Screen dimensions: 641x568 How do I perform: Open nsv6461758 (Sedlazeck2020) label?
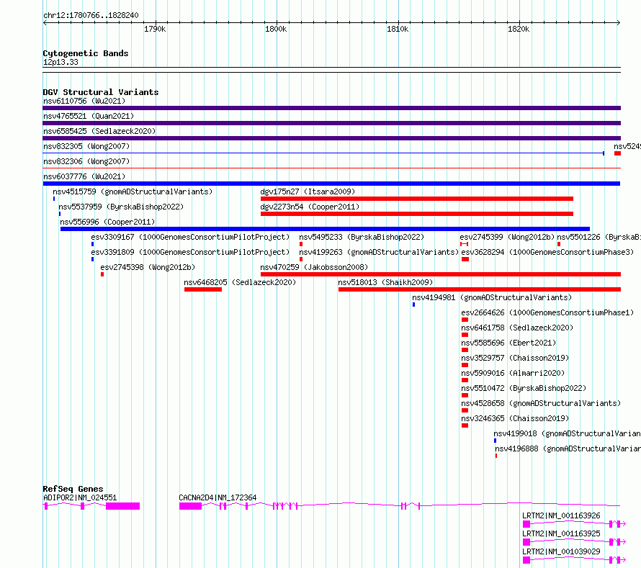coord(517,328)
